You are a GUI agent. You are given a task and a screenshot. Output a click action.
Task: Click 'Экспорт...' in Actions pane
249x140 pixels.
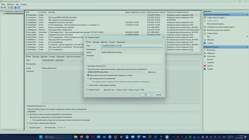210,59
